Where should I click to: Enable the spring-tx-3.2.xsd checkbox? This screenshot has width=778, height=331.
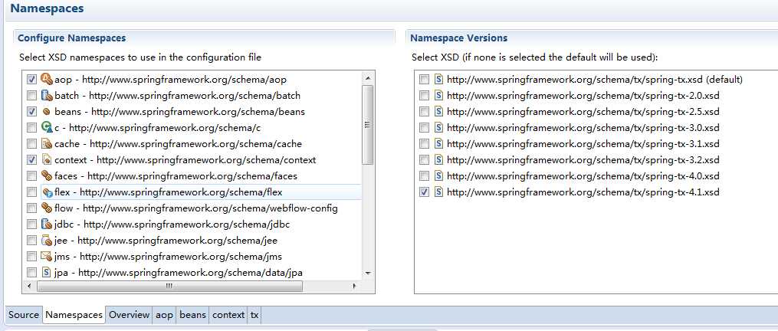(424, 160)
